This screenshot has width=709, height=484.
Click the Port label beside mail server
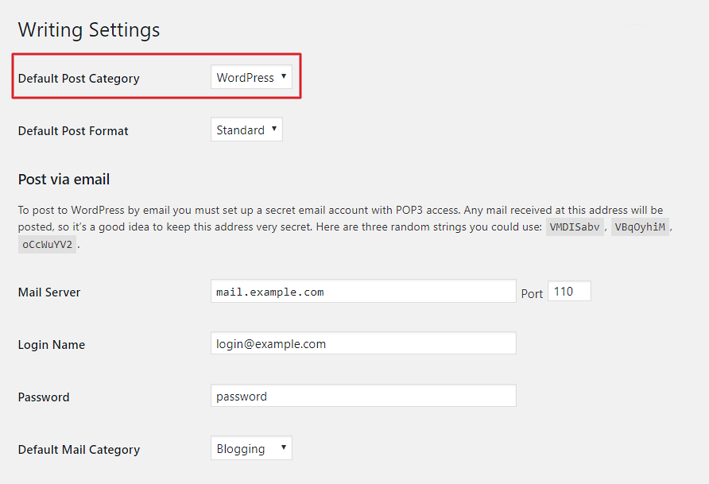[532, 294]
